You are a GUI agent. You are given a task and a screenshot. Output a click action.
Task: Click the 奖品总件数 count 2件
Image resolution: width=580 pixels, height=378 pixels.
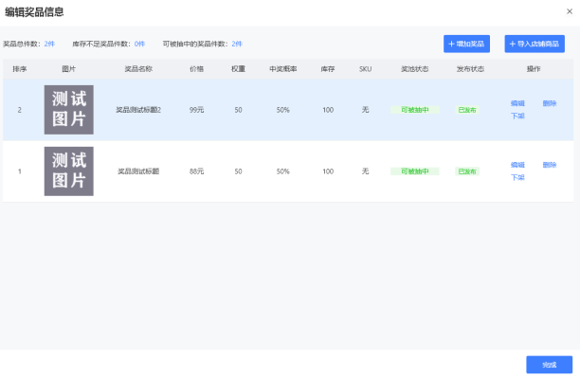(x=49, y=44)
